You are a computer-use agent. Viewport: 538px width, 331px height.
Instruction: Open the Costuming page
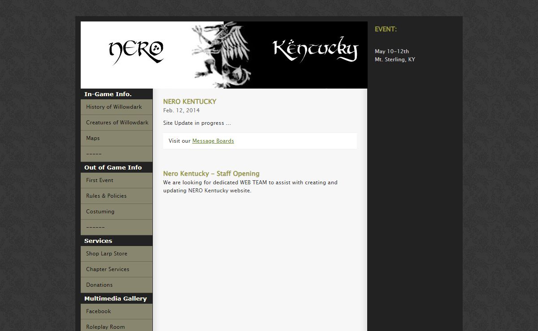click(117, 212)
